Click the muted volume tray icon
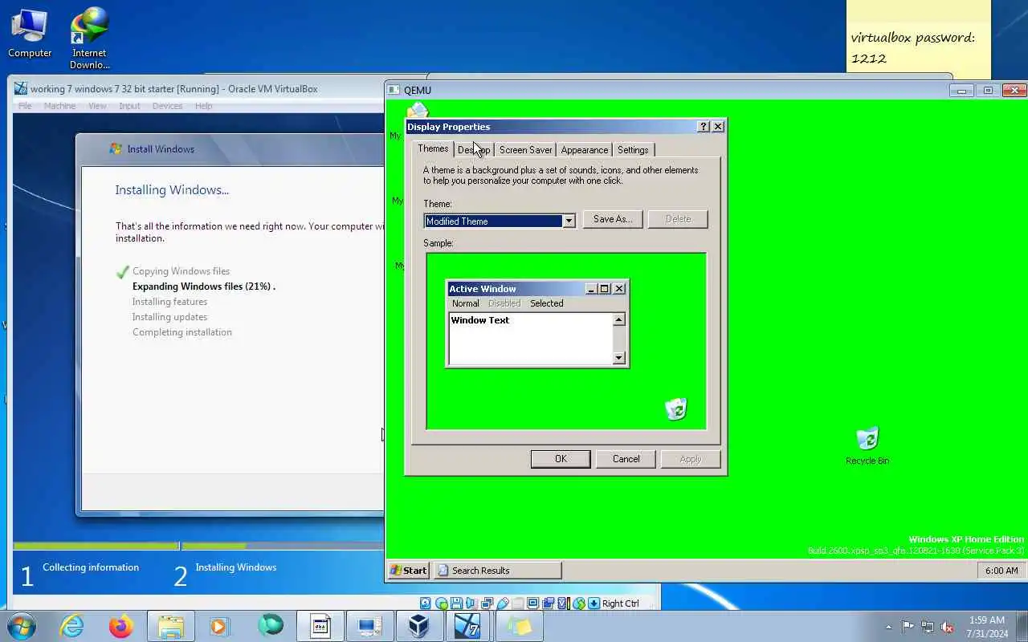1028x642 pixels. 948,627
